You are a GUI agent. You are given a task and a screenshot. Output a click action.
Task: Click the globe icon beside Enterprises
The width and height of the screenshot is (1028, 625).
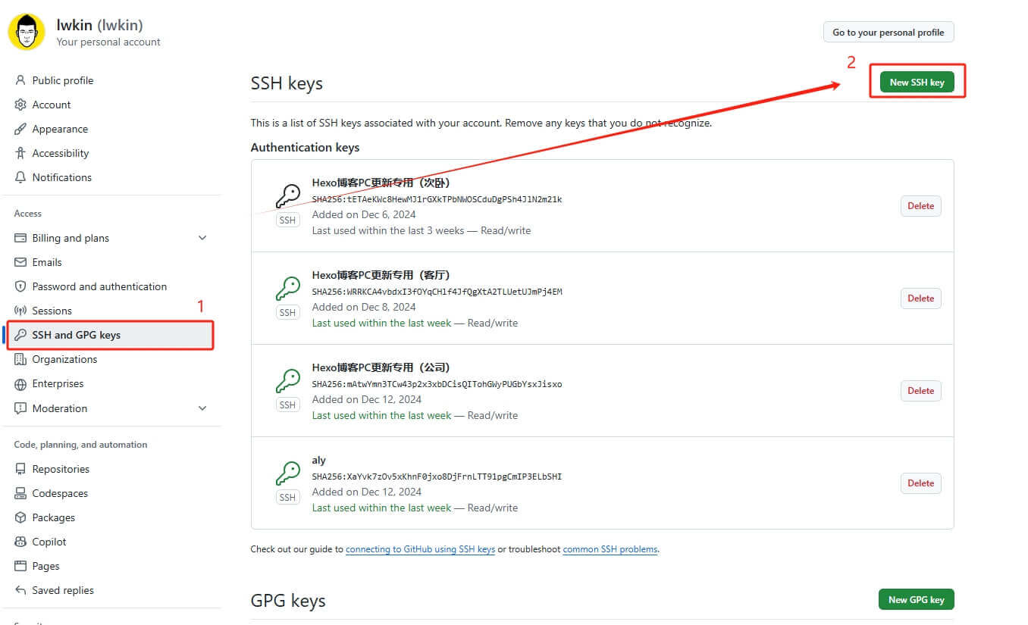(x=20, y=384)
